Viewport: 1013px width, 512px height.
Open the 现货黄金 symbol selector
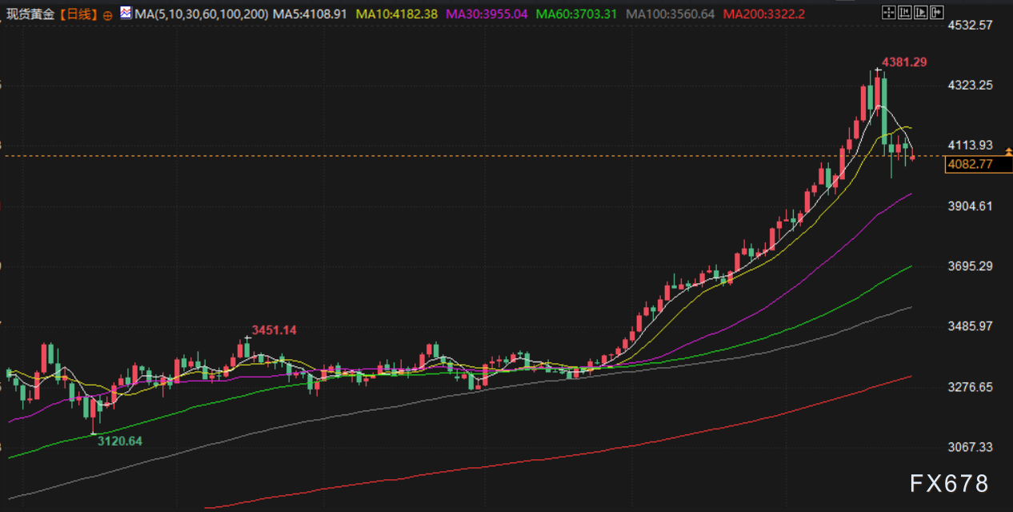[x=30, y=14]
